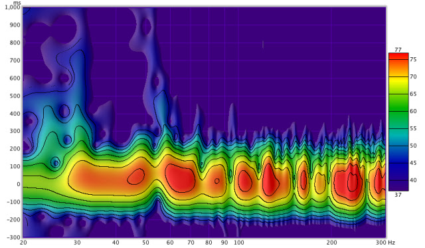Select the 300 ms label on time axis
425x248 pixels.
[x=15, y=131]
